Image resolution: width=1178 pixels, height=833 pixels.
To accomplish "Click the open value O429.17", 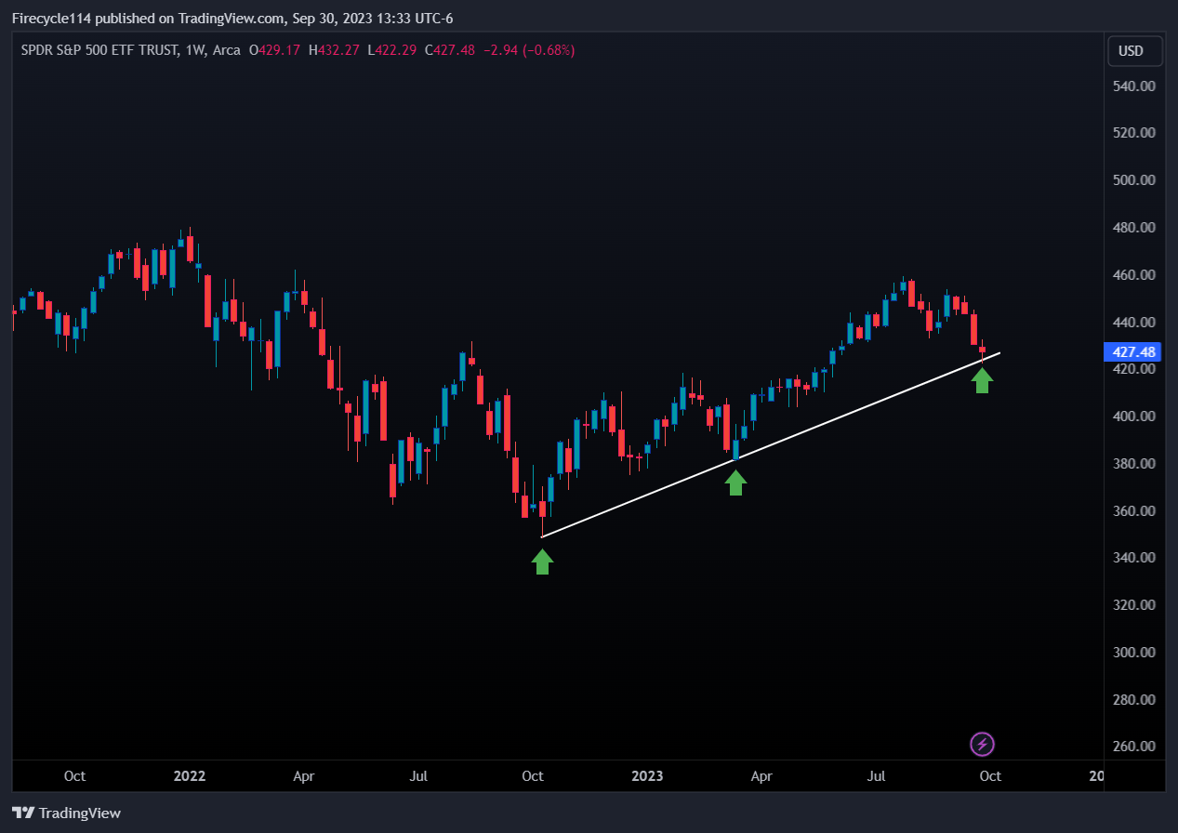I will [x=274, y=50].
